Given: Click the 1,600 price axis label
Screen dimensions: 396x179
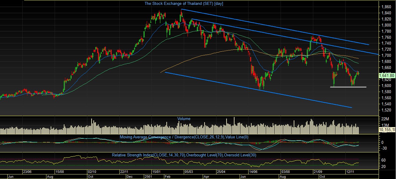Looking at the screenshot, I should (386, 86).
